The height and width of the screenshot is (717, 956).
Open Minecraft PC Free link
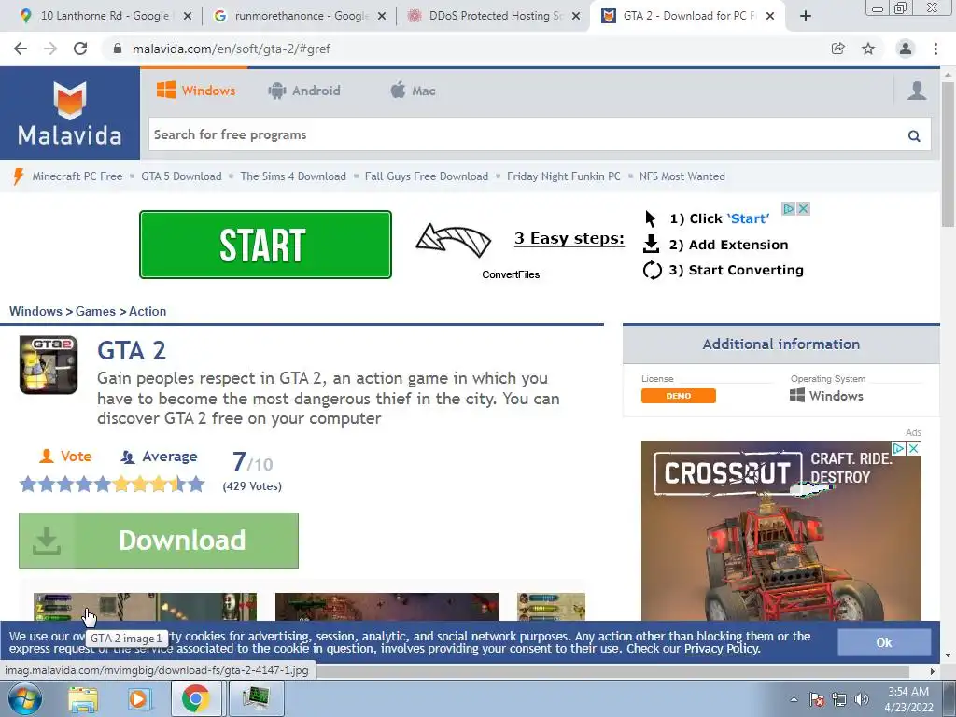tap(77, 176)
